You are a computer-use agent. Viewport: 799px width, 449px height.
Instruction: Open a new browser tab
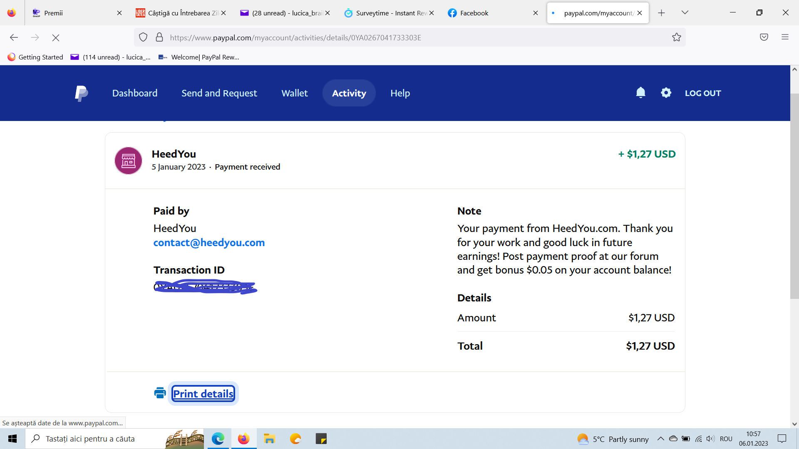pyautogui.click(x=661, y=13)
